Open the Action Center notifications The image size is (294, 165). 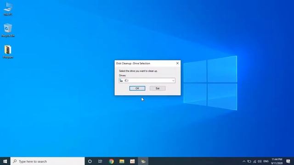pyautogui.click(x=288, y=161)
